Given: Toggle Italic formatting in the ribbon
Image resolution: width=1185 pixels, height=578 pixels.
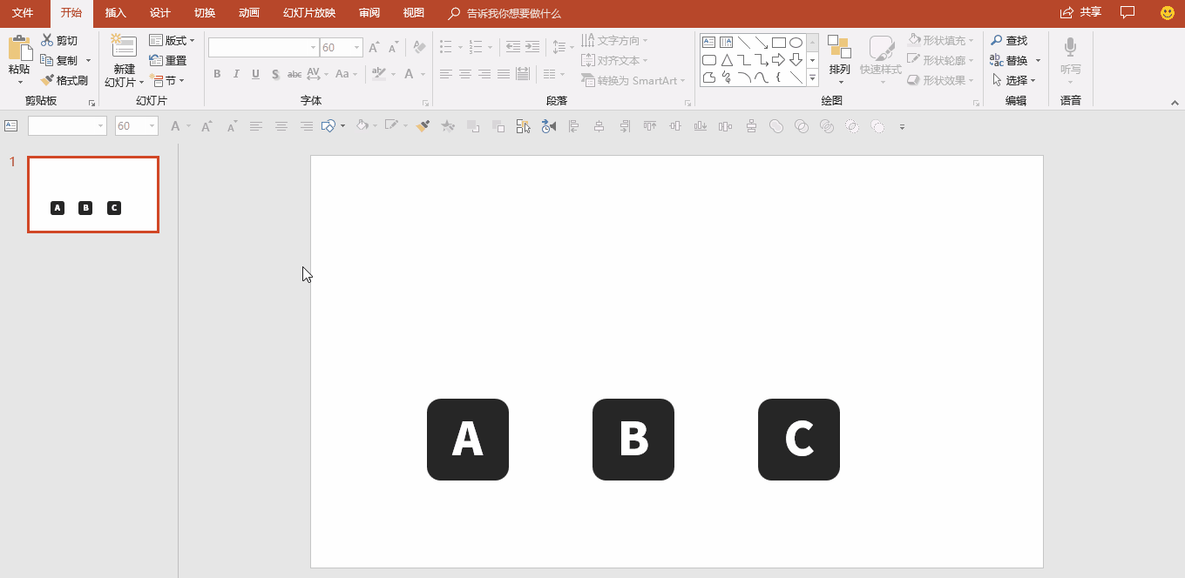Looking at the screenshot, I should click(x=236, y=74).
